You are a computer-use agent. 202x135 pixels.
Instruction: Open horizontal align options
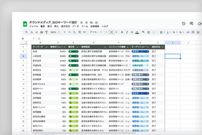(x=162, y=32)
